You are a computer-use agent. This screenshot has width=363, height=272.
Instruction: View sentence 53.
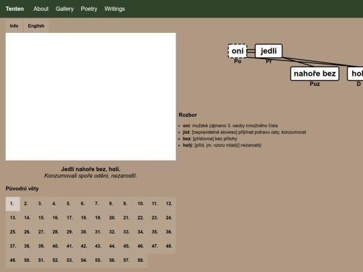point(69,261)
